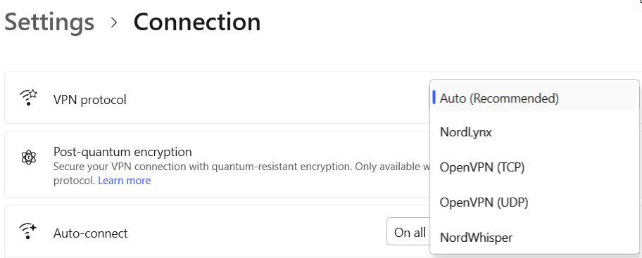The height and width of the screenshot is (258, 642).
Task: Click the VPN protocol settings row
Action: pos(217,98)
